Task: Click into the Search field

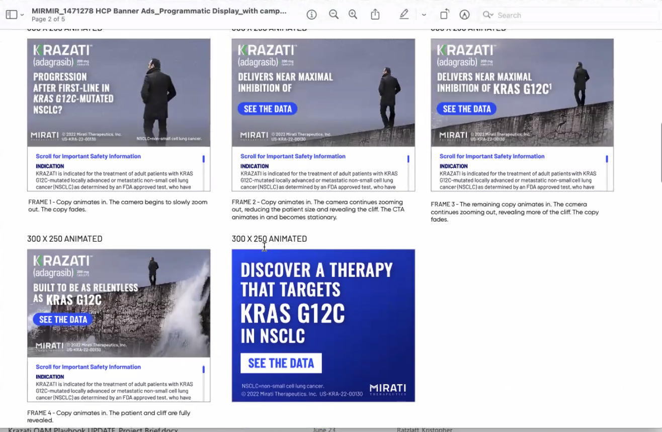Action: (553, 15)
